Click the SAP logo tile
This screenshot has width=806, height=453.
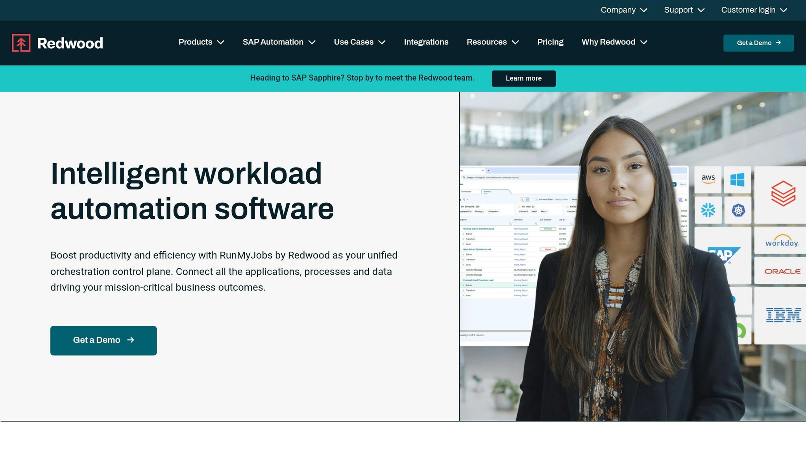tap(723, 256)
